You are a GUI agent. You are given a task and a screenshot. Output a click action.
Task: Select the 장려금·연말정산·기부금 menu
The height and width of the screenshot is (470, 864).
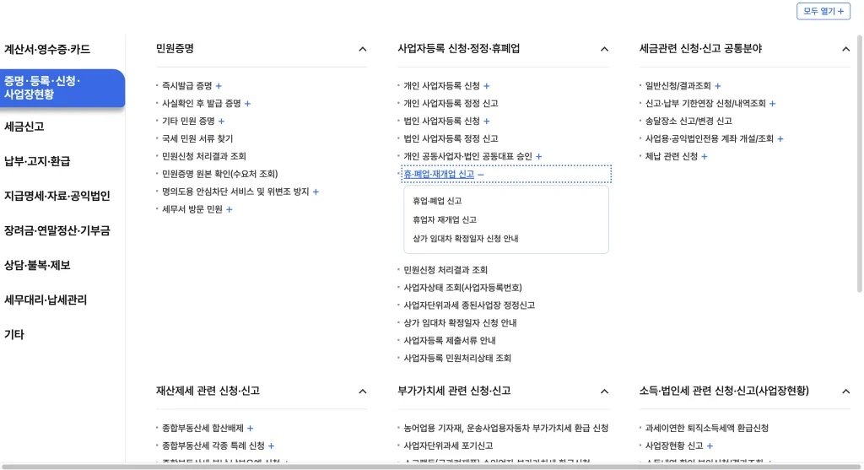pos(57,230)
